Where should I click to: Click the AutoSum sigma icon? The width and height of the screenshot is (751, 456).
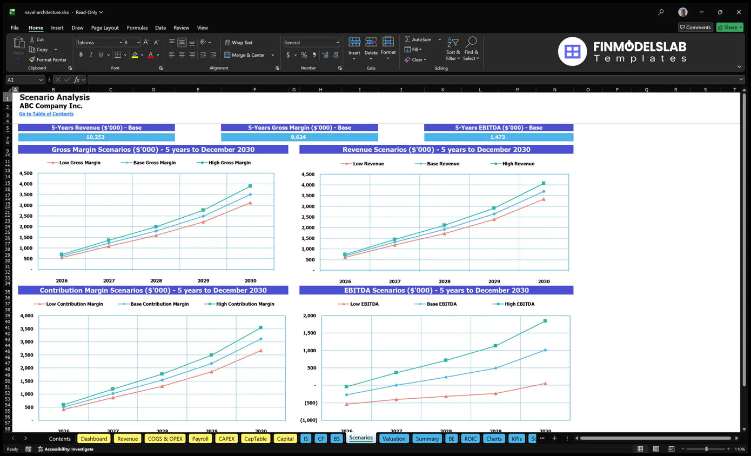click(x=407, y=39)
